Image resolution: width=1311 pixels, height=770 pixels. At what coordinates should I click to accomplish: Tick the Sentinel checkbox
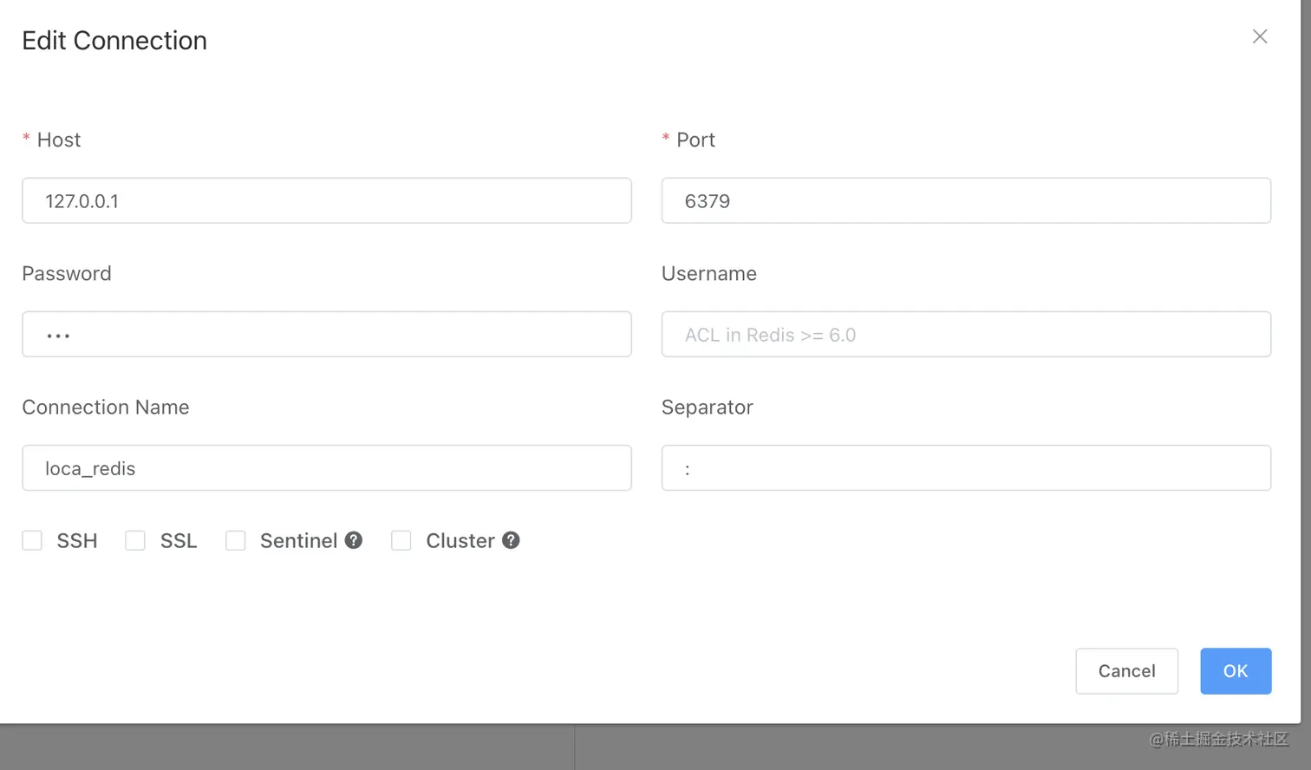click(x=236, y=540)
